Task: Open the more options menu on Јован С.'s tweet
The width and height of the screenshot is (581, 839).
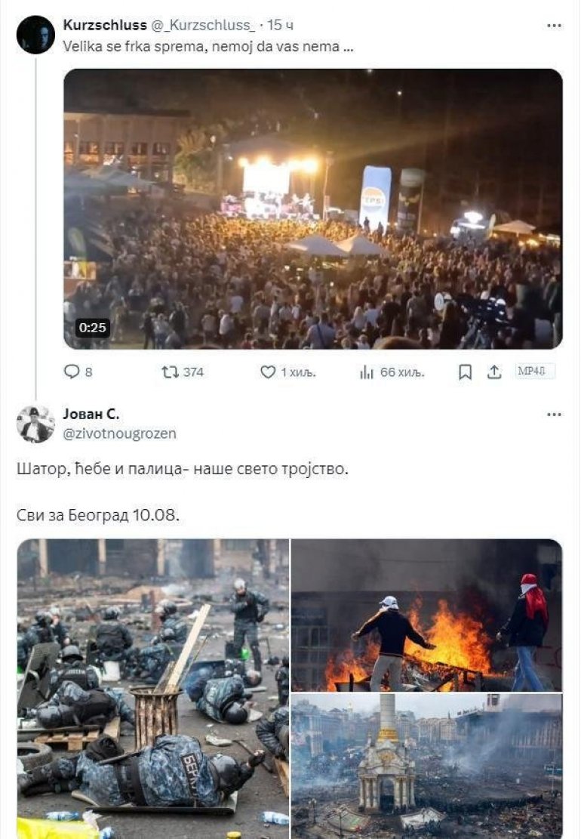Action: [554, 415]
